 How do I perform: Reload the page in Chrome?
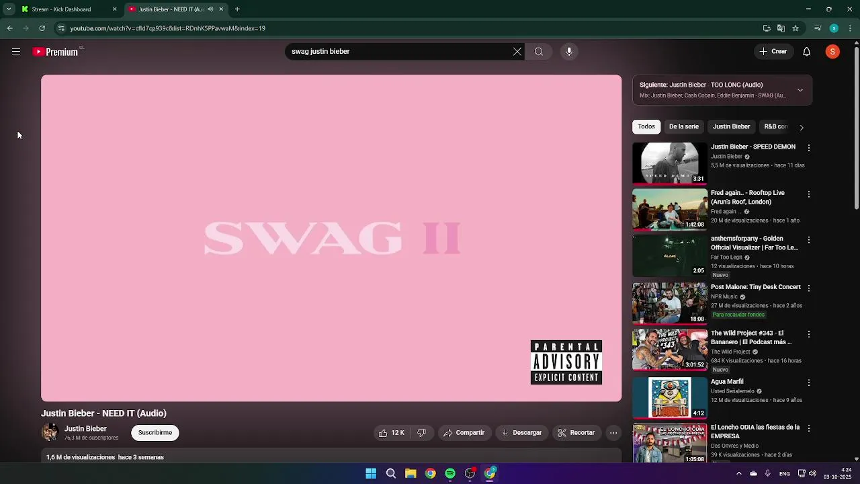coord(42,28)
